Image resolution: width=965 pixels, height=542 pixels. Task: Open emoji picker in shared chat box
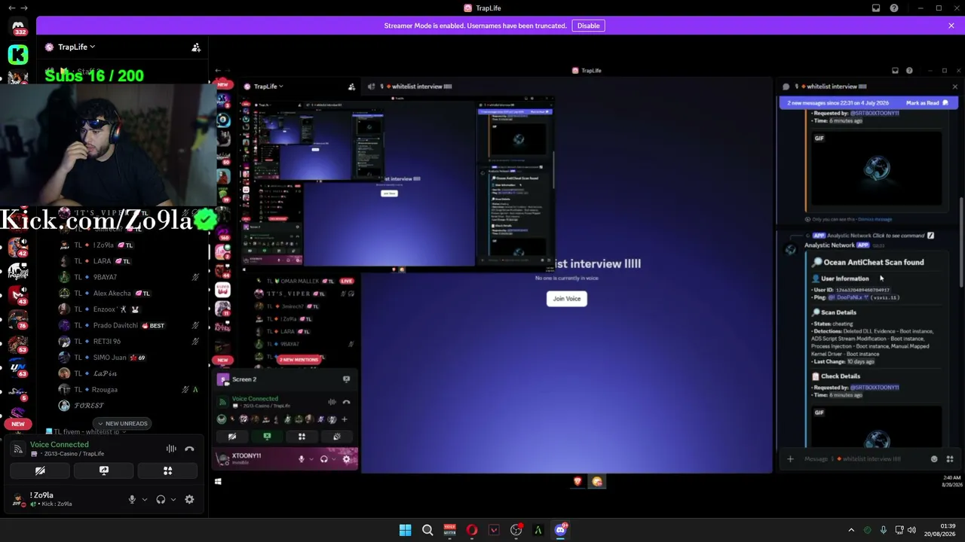tap(934, 459)
